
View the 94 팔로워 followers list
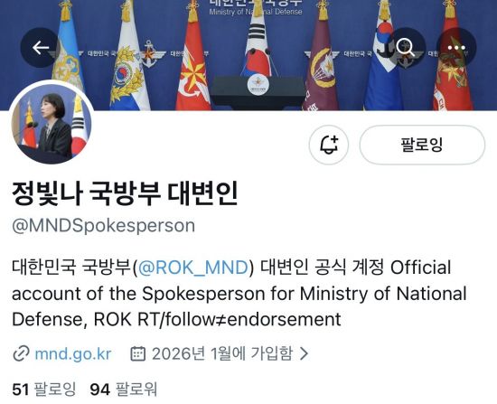pyautogui.click(x=124, y=390)
